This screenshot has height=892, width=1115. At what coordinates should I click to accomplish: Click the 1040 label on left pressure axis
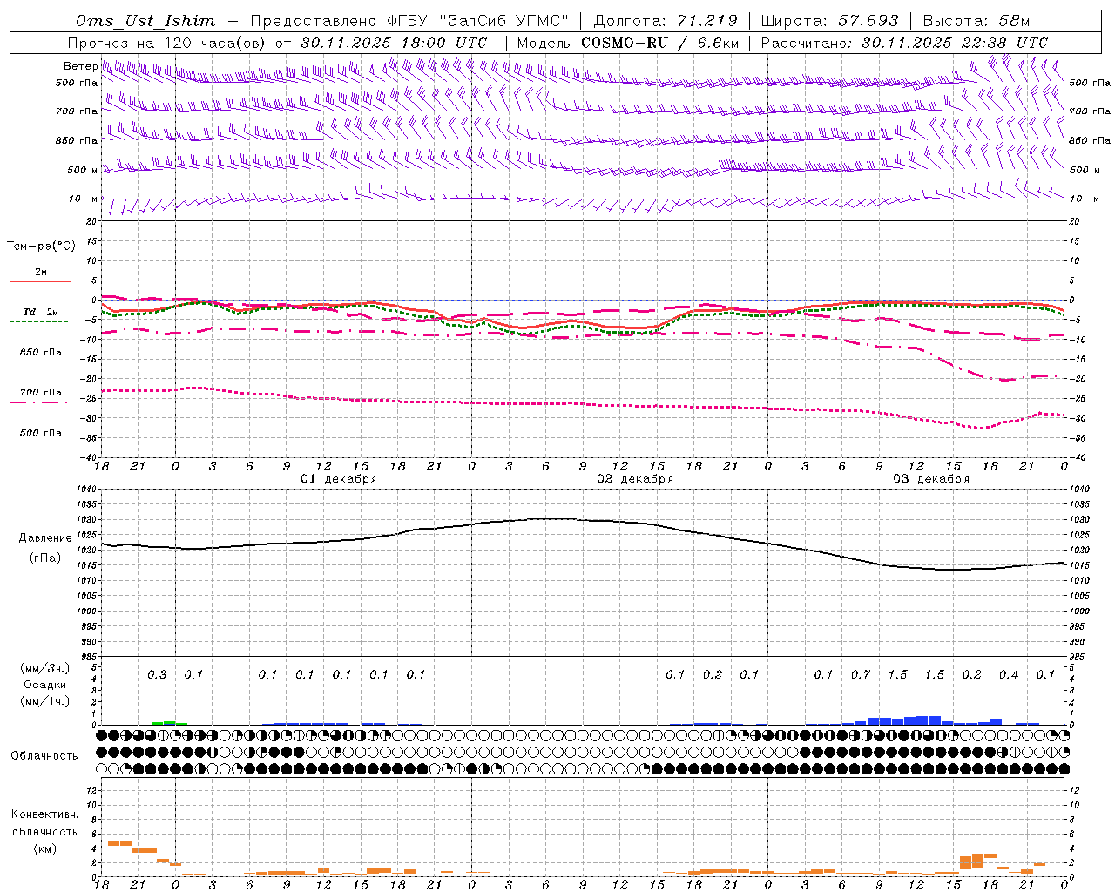click(x=85, y=490)
